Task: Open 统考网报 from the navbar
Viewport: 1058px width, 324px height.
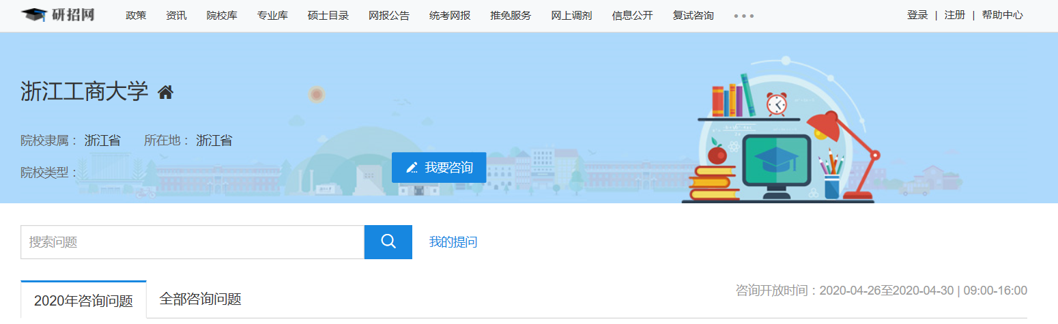Action: pyautogui.click(x=450, y=16)
